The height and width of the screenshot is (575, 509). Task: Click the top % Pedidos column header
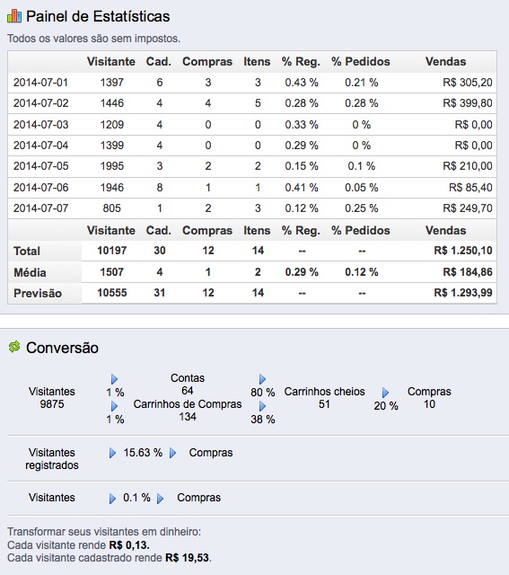(x=361, y=62)
